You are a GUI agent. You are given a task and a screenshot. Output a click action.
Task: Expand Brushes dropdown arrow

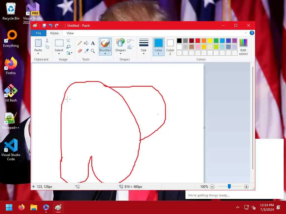[x=105, y=54]
